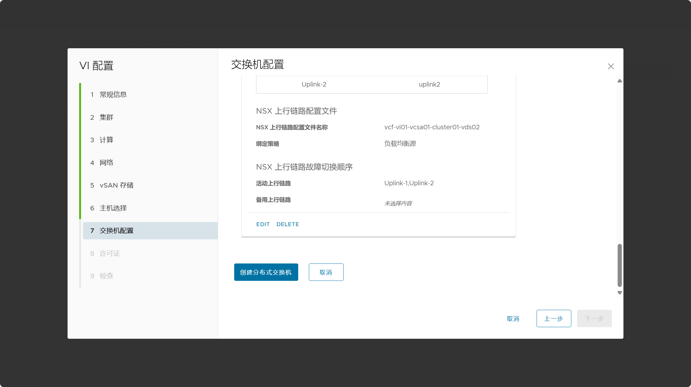Select step 9 检查 in sidebar
Viewport: 691px width, 387px height.
[106, 276]
